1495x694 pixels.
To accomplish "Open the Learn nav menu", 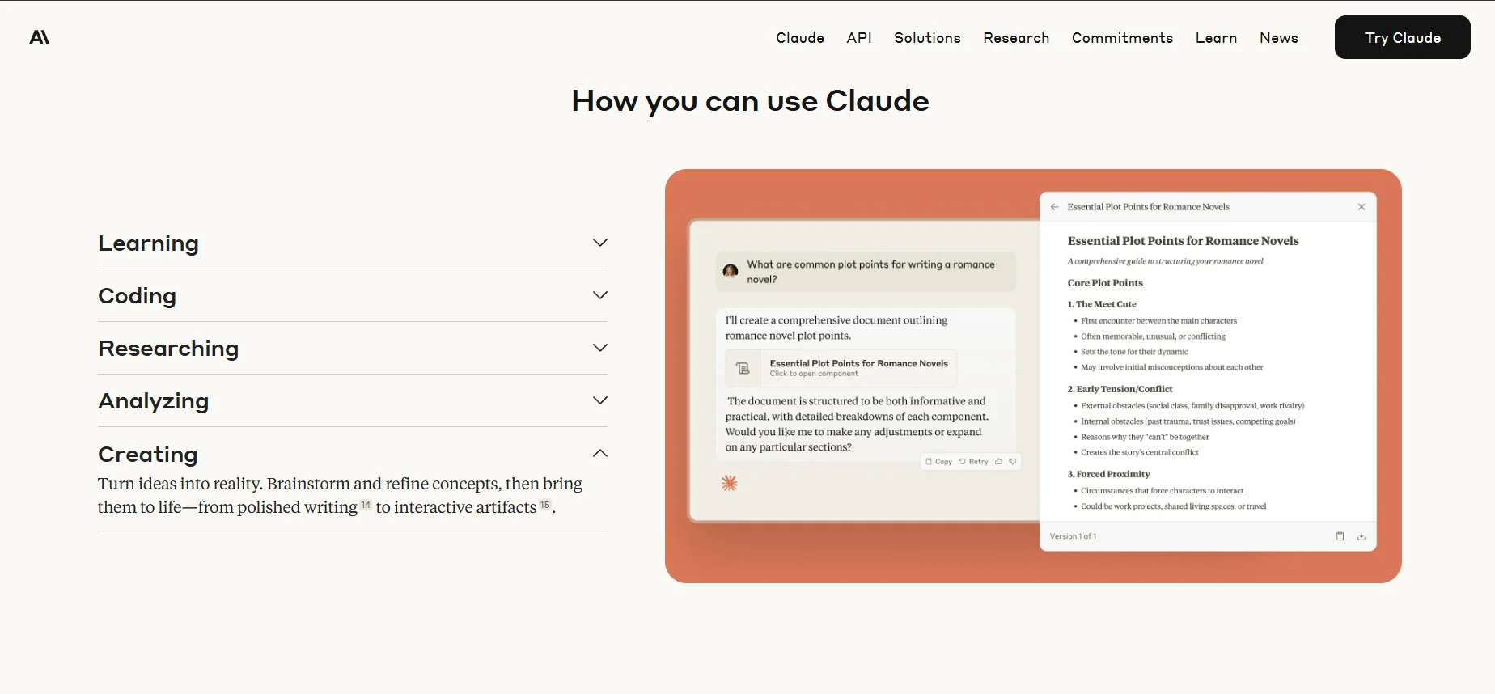I will point(1216,38).
